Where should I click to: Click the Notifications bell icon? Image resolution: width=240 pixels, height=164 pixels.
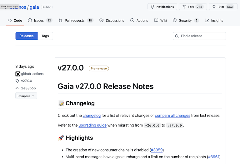pos(152,7)
